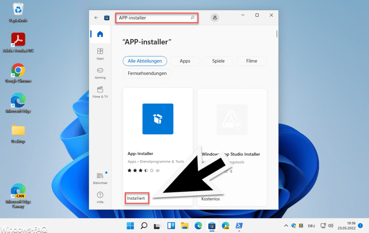Open notification badge in tray
This screenshot has height=233, width=369.
[360, 225]
